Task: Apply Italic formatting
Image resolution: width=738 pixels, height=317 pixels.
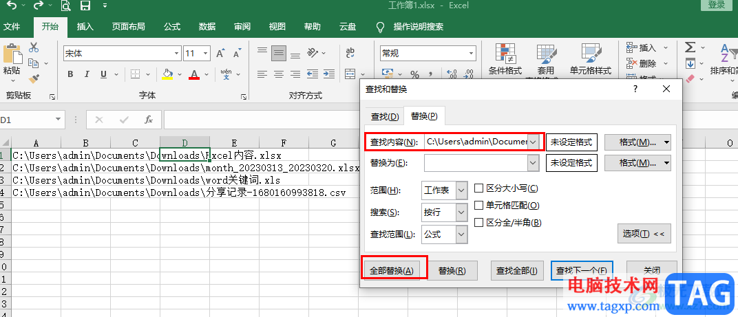Action: tap(87, 74)
